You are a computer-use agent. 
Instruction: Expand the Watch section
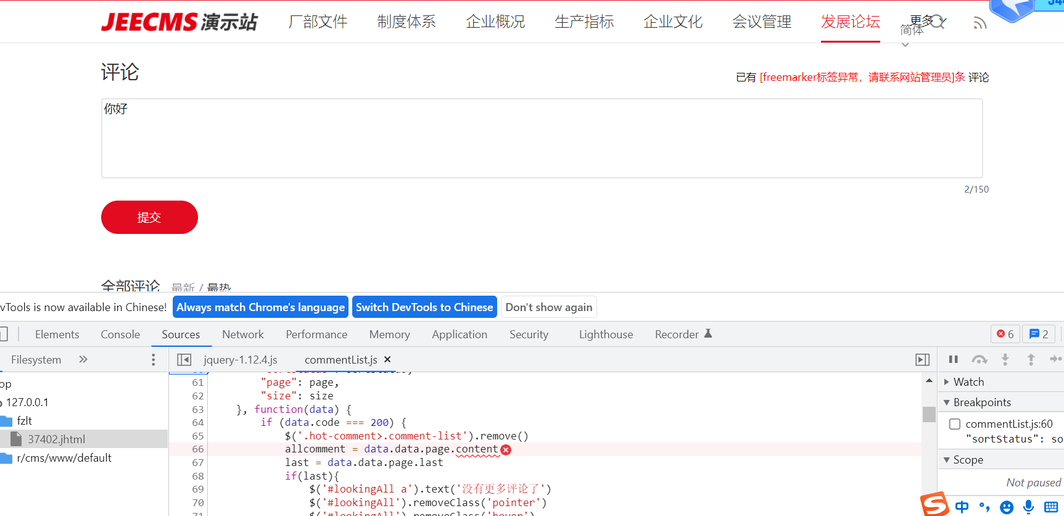(x=947, y=382)
